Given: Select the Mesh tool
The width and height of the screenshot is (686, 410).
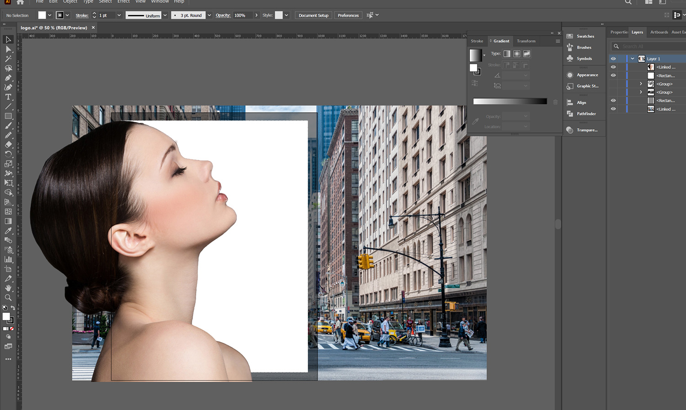Looking at the screenshot, I should pos(8,211).
